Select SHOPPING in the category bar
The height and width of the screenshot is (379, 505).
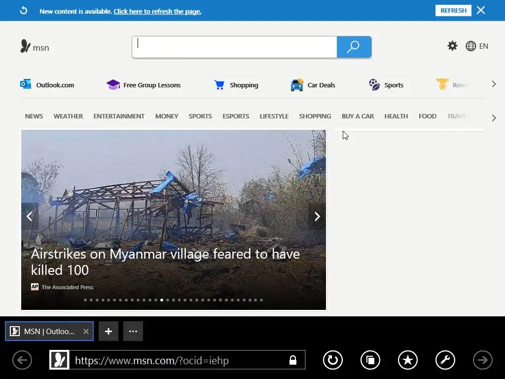click(x=315, y=116)
